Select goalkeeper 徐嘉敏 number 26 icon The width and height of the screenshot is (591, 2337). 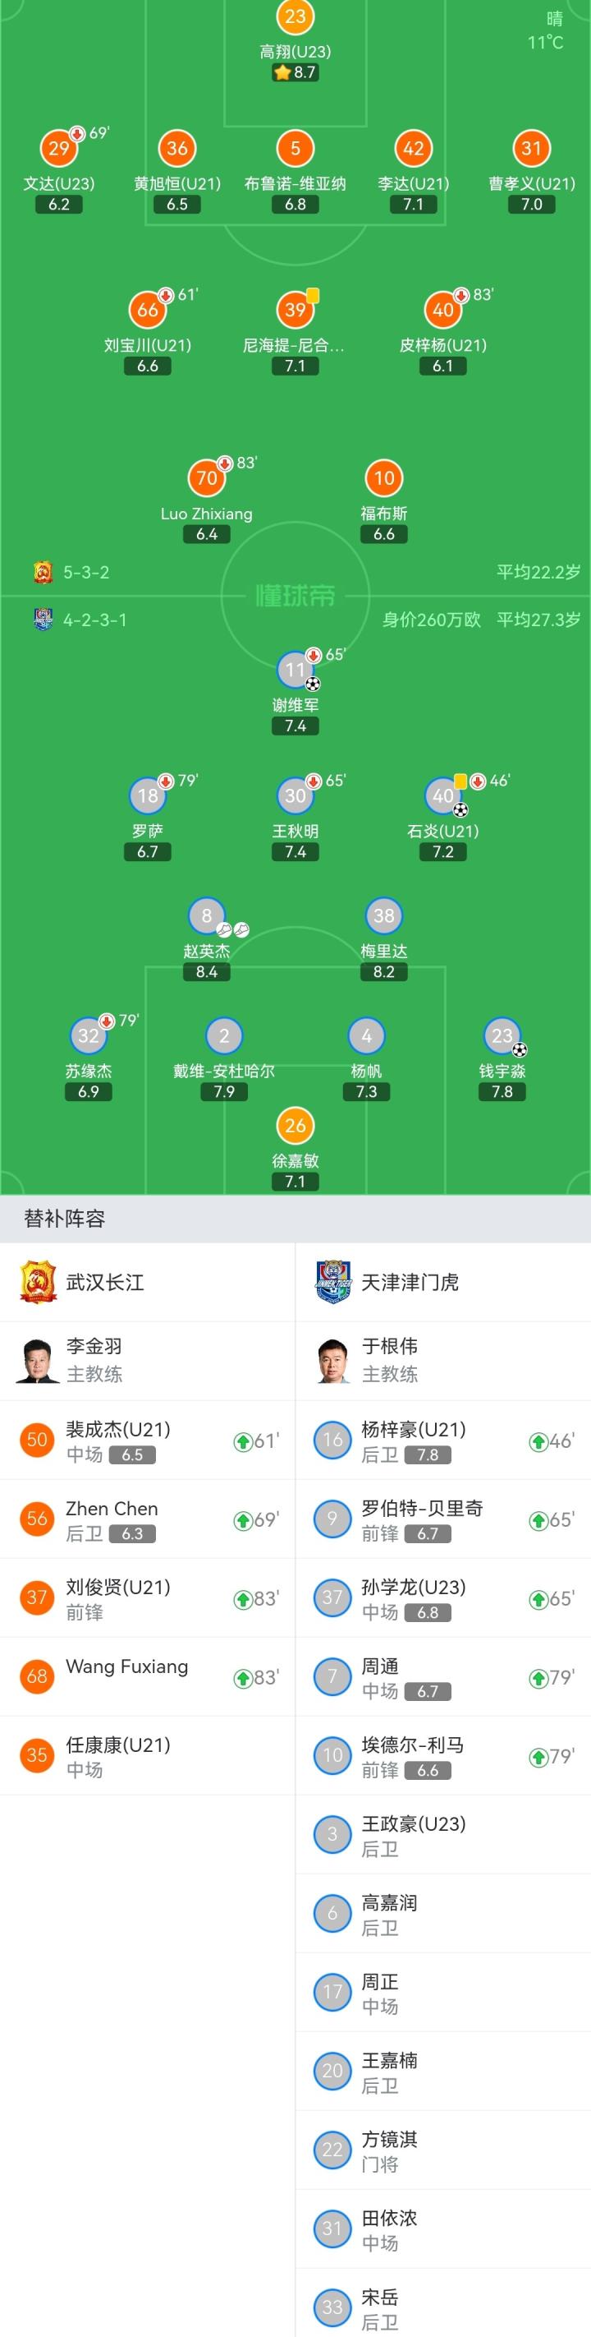click(295, 1126)
